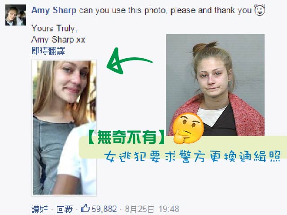Like the comment using 讚好
This screenshot has width=287, height=215.
(39, 209)
